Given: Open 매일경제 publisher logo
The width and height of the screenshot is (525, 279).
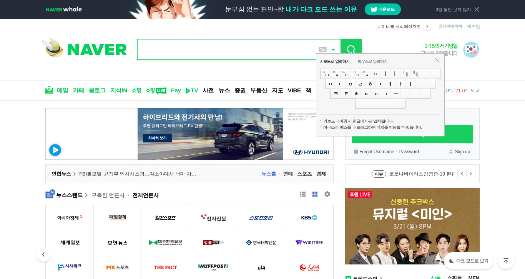Looking at the screenshot, I should [x=118, y=218].
